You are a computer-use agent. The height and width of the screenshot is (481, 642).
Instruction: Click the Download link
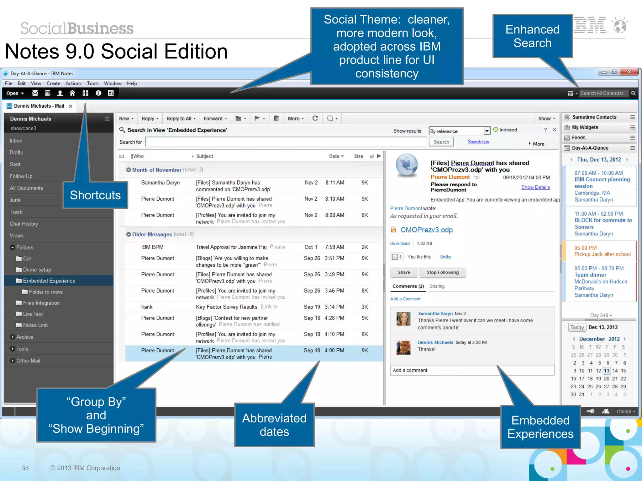400,243
